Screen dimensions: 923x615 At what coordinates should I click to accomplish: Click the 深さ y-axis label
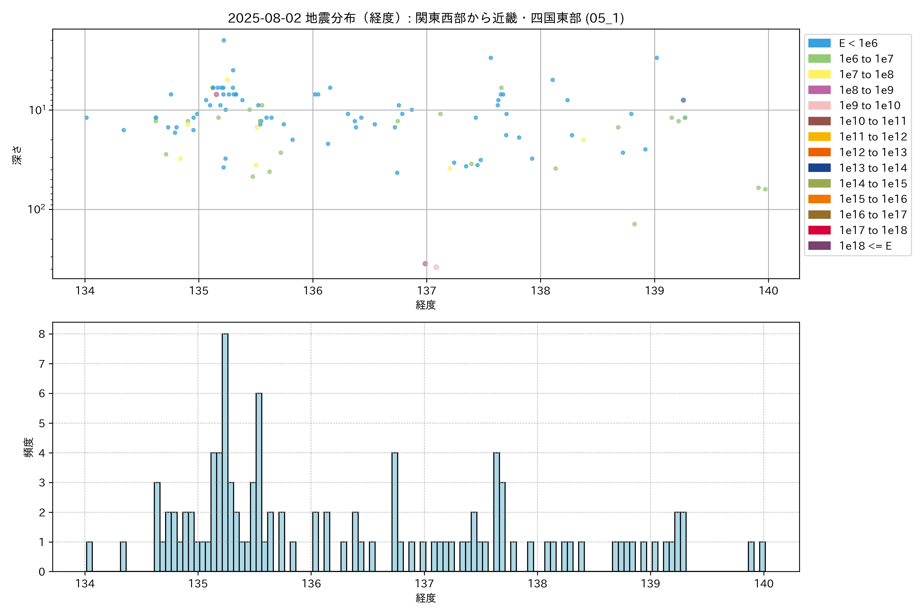coord(17,155)
